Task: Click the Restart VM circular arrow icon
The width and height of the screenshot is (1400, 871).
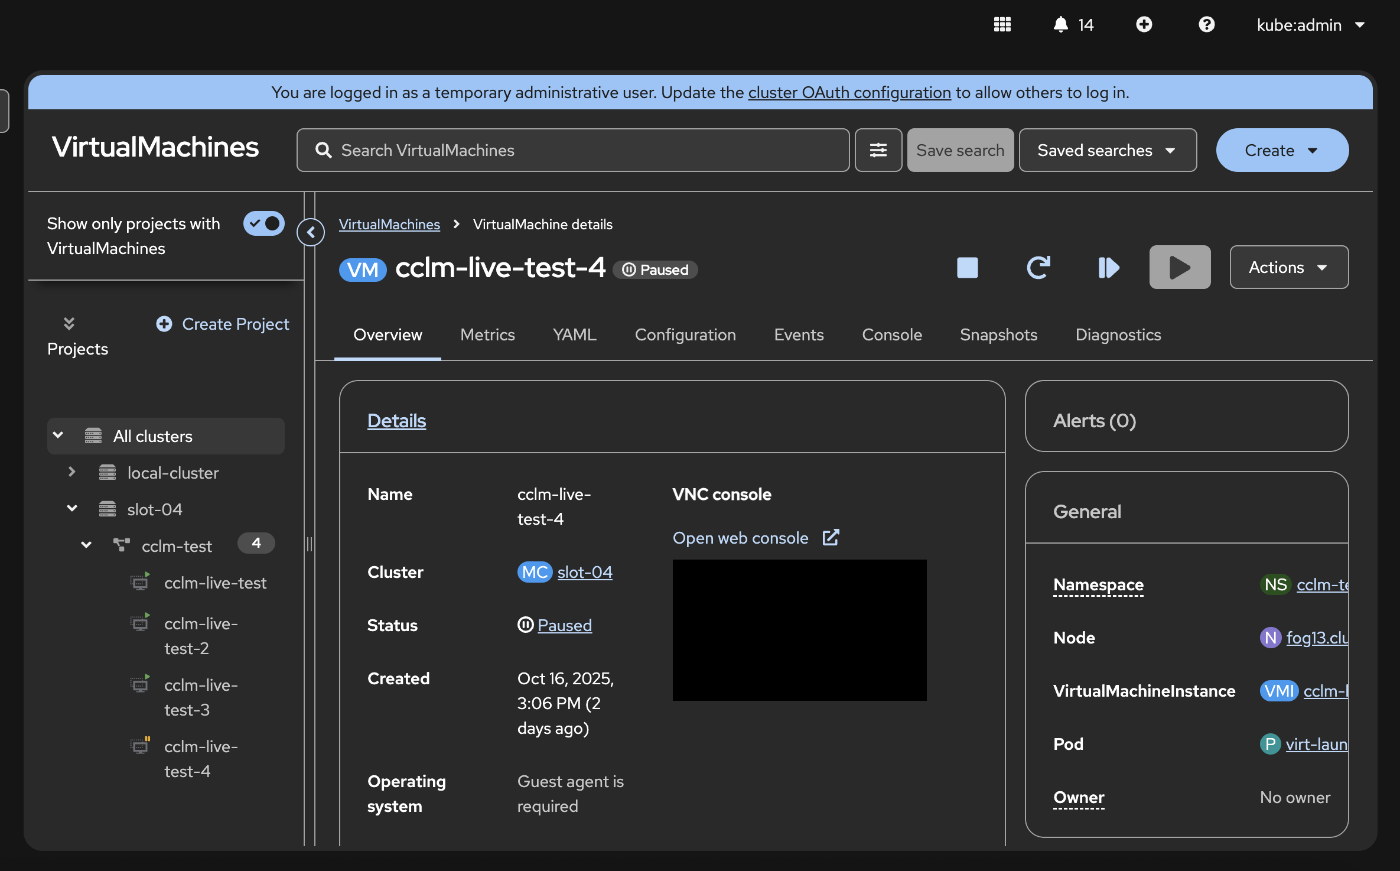Action: click(1038, 268)
